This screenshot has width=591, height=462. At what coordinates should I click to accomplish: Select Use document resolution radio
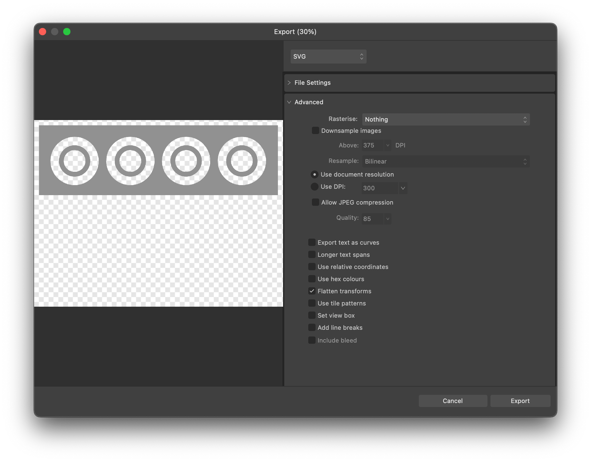tap(315, 174)
